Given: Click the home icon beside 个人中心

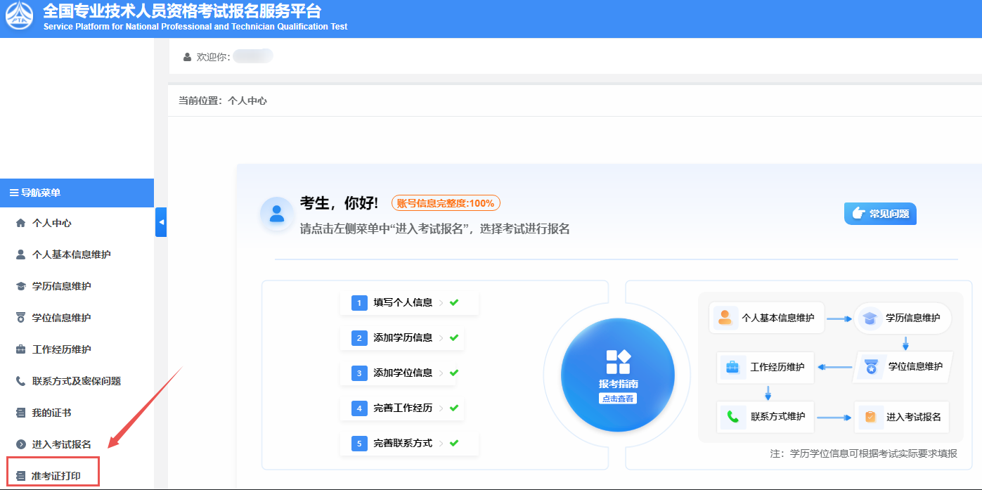Looking at the screenshot, I should (x=20, y=223).
